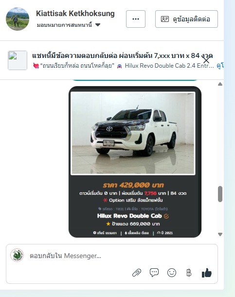Image resolution: width=235 pixels, height=297 pixels.
Task: Focus the ตอบกลับใน Messenger reply field
Action: coord(111,256)
